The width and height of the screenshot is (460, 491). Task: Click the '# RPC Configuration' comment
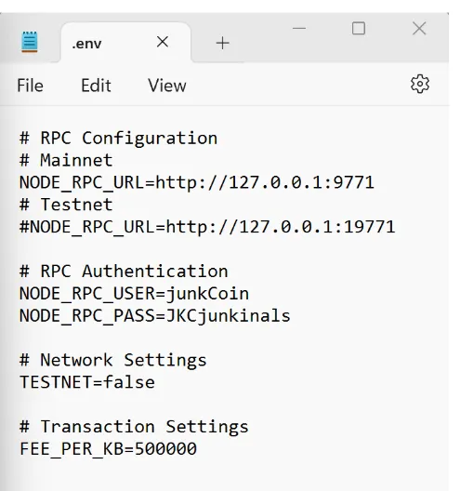pyautogui.click(x=119, y=138)
